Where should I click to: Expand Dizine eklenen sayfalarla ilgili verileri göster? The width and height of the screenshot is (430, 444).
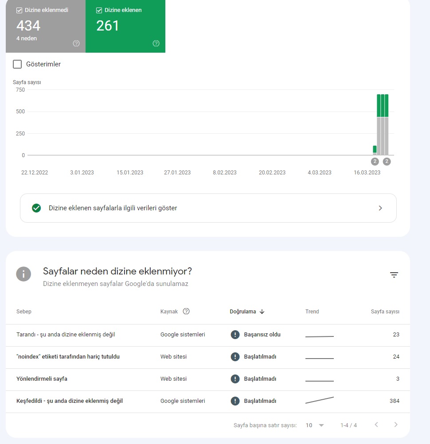[208, 208]
